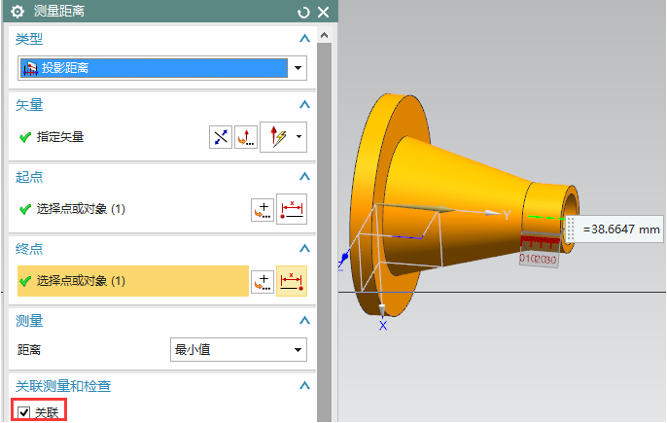The height and width of the screenshot is (423, 667).
Task: Select 选择点或对象 under 起点
Action: 81,209
